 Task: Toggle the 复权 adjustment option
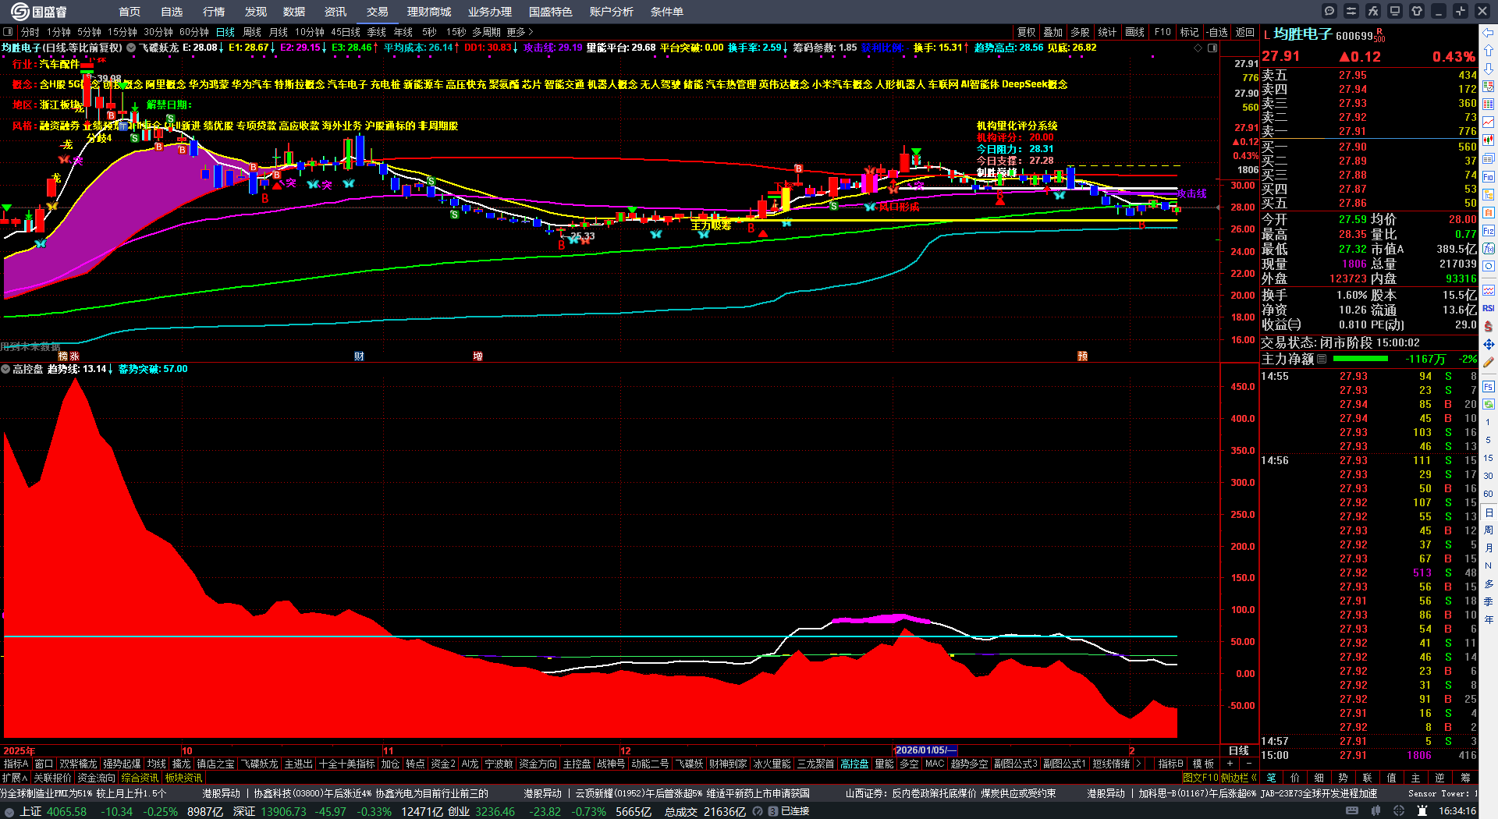(1026, 32)
